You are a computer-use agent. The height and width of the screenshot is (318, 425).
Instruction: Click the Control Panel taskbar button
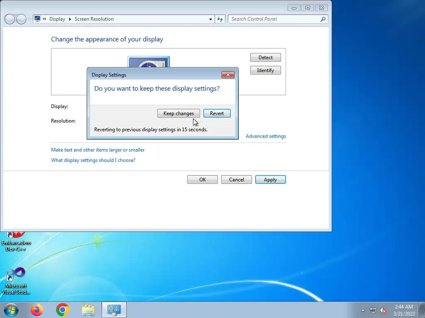(114, 310)
